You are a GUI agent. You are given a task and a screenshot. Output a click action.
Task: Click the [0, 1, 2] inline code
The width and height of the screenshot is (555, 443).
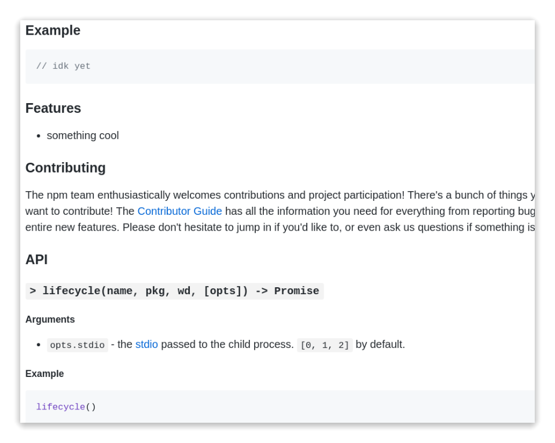click(325, 345)
